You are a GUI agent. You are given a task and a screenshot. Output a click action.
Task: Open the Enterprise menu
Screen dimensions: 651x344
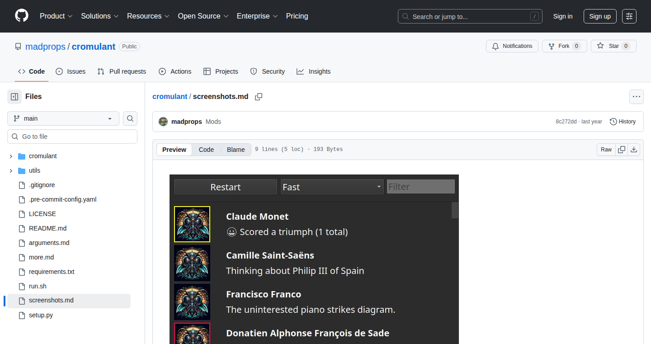257,16
